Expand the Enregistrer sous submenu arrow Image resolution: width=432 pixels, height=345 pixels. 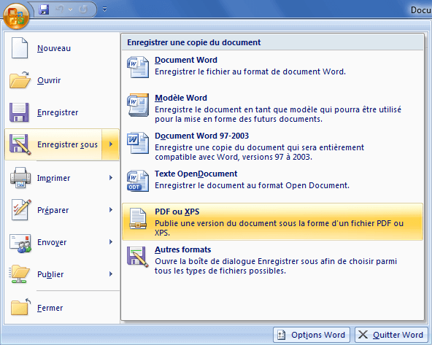click(111, 144)
